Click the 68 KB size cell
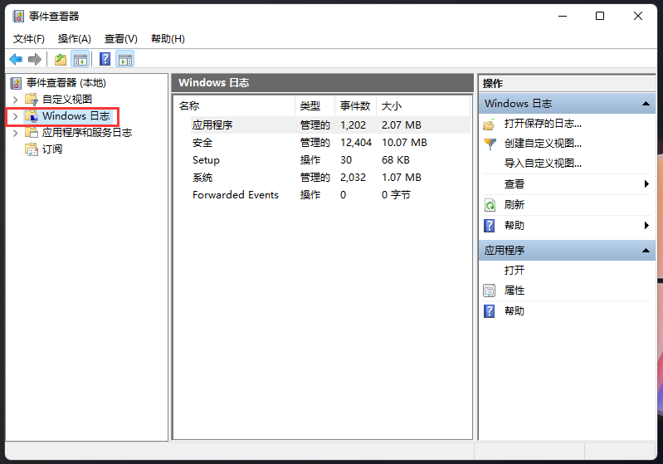The image size is (663, 464). point(396,160)
